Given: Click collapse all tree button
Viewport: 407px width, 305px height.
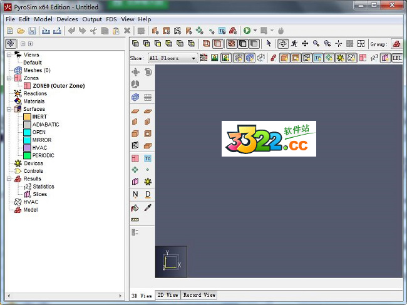Looking at the screenshot, I should pos(23,44).
